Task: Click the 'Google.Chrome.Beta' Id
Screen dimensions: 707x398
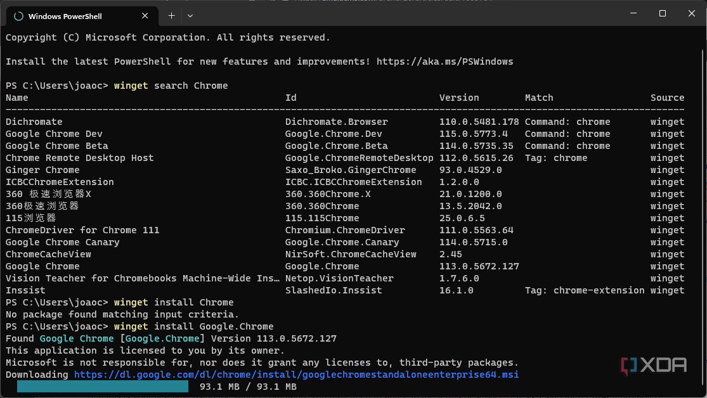Action: [336, 146]
